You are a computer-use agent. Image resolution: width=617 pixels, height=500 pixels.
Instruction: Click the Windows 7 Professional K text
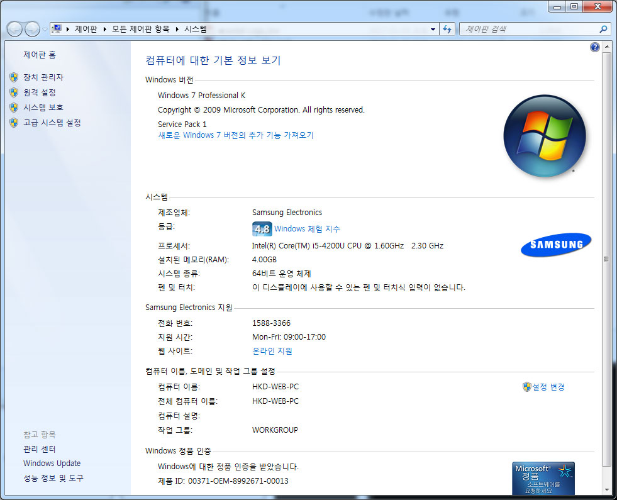pos(201,95)
